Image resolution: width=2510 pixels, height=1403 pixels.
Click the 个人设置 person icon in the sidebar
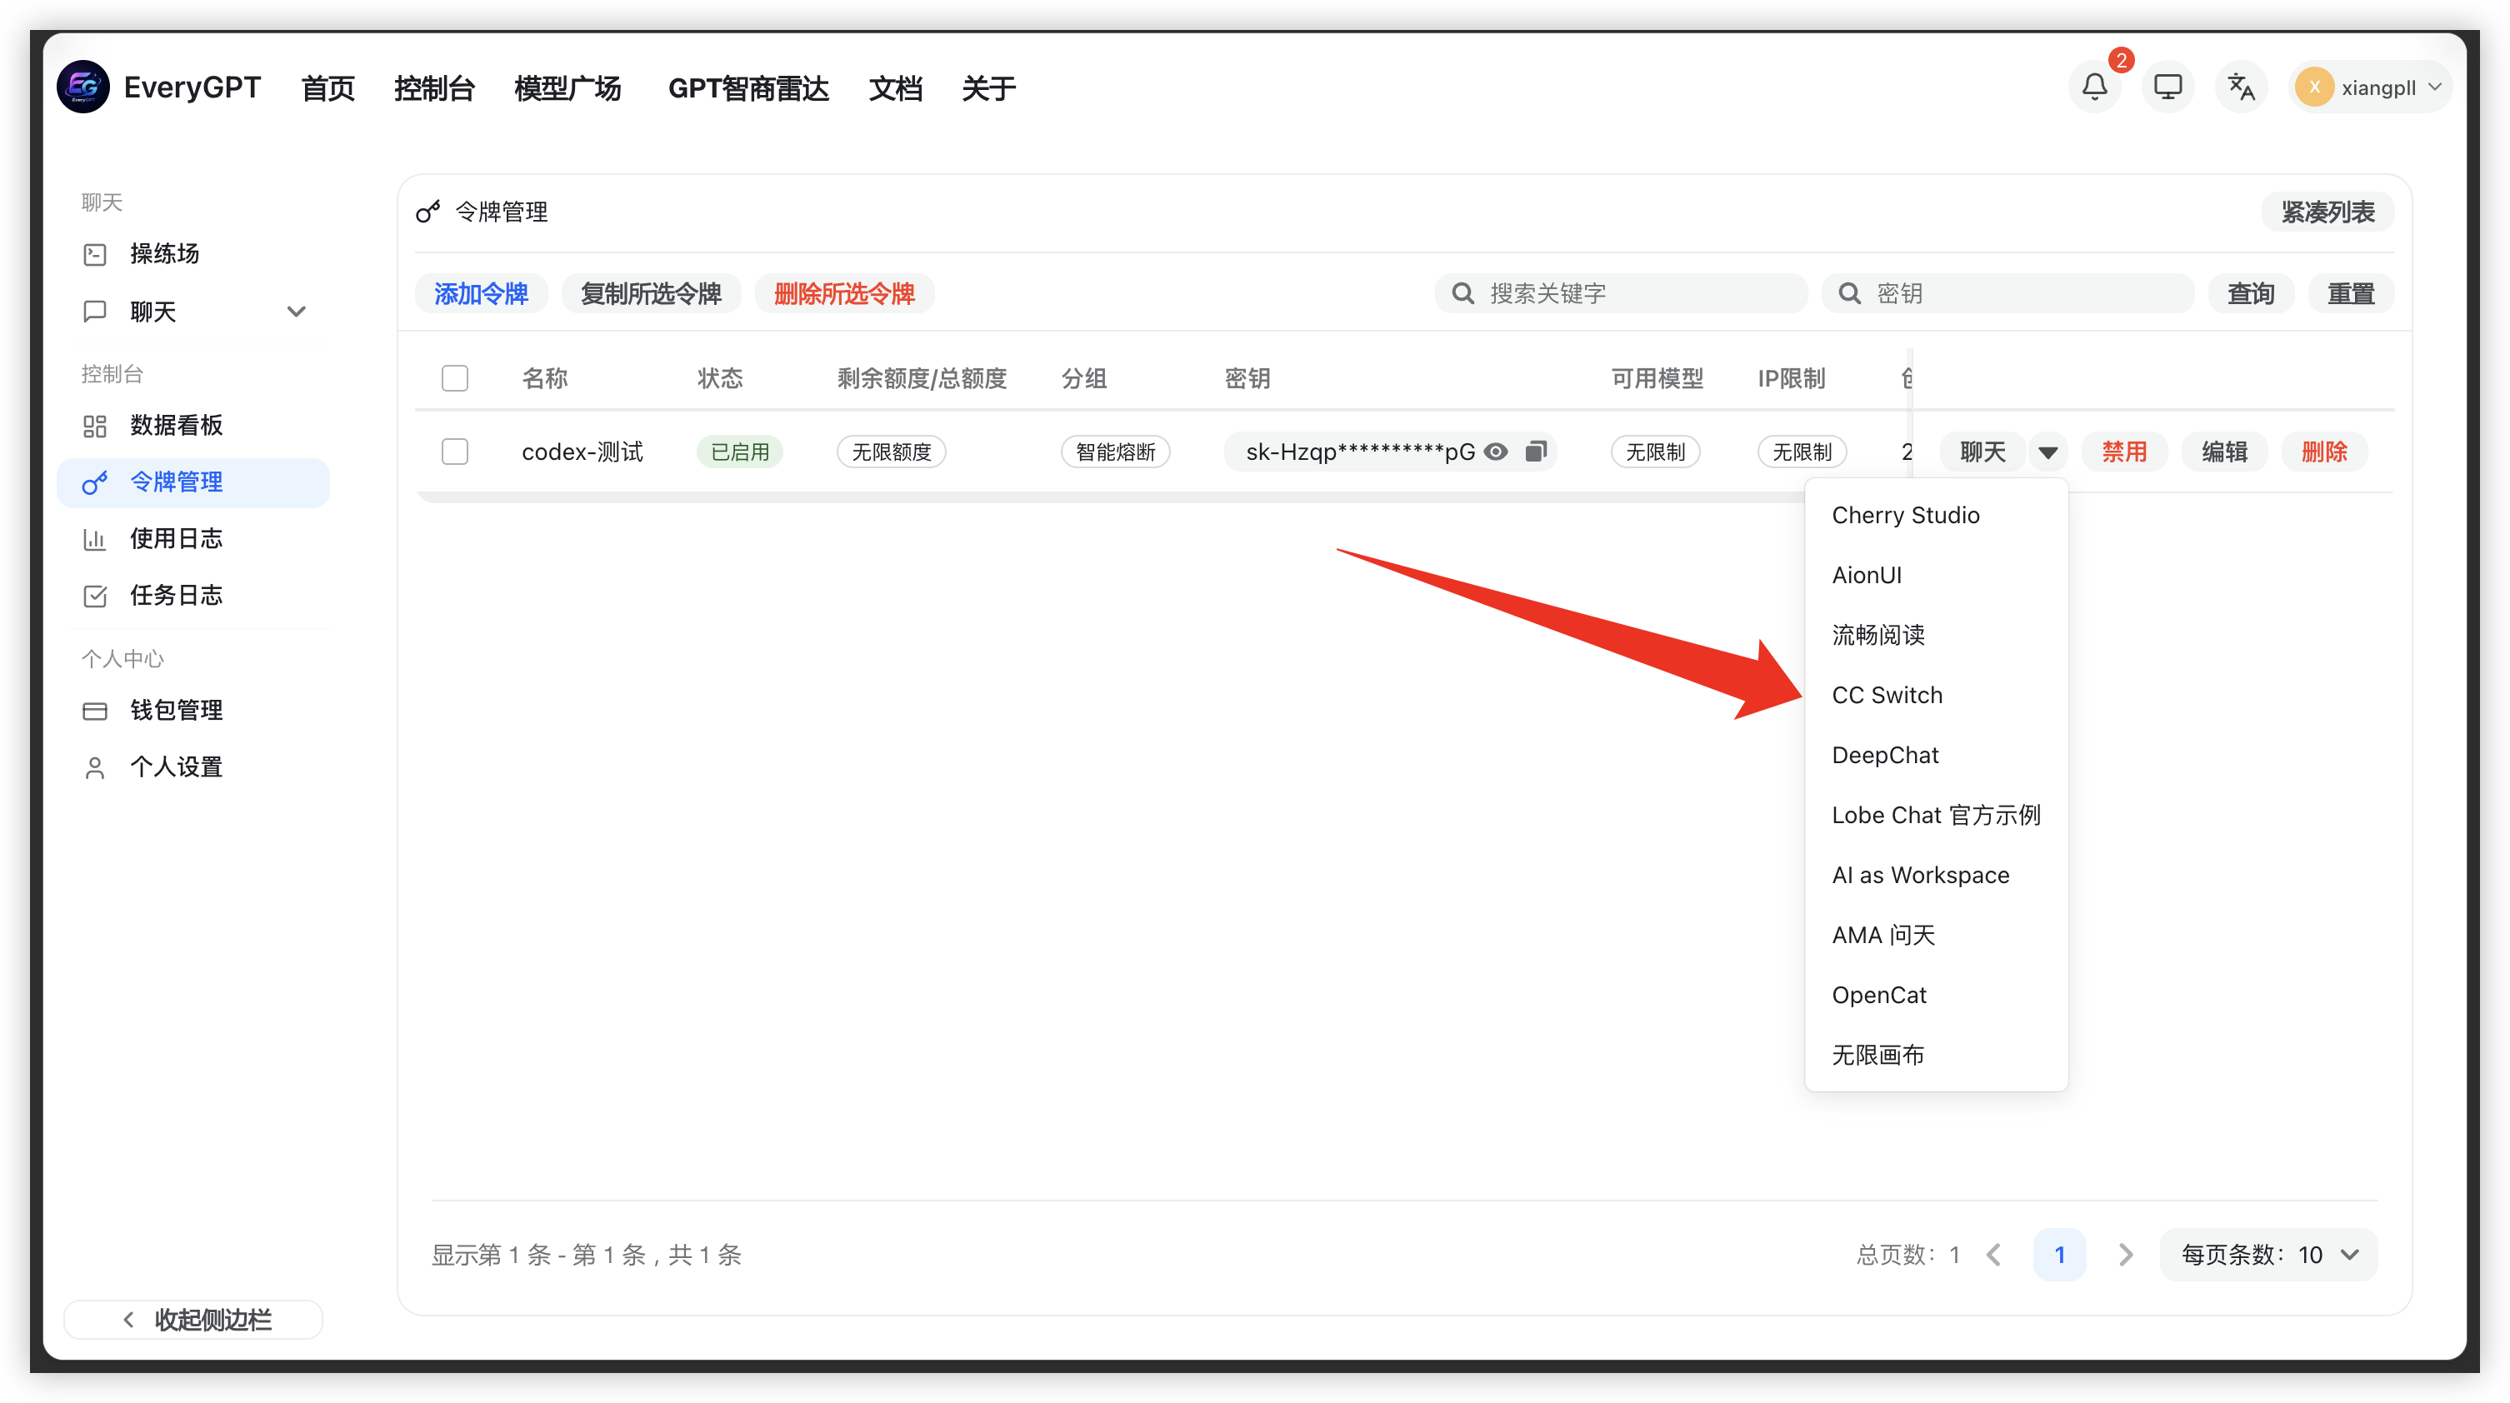[94, 768]
